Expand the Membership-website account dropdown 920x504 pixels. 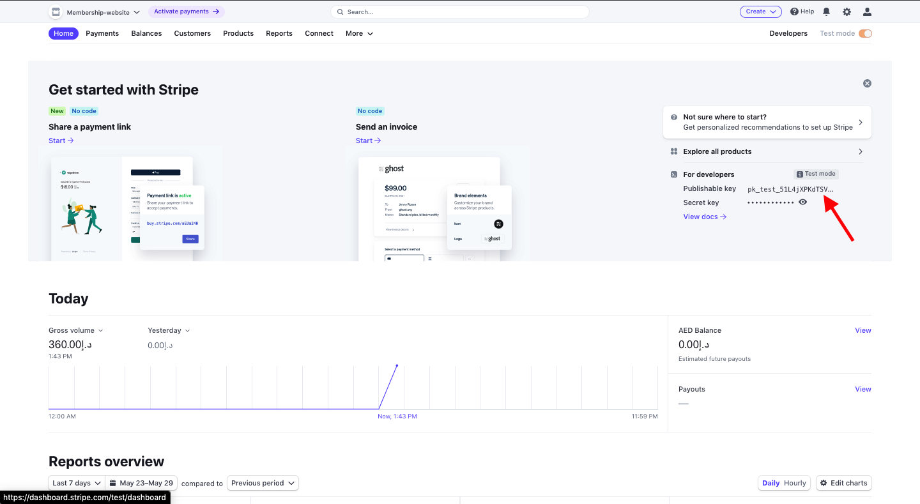coord(103,12)
